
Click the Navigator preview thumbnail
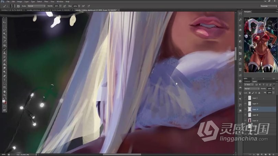pyautogui.click(x=260, y=45)
